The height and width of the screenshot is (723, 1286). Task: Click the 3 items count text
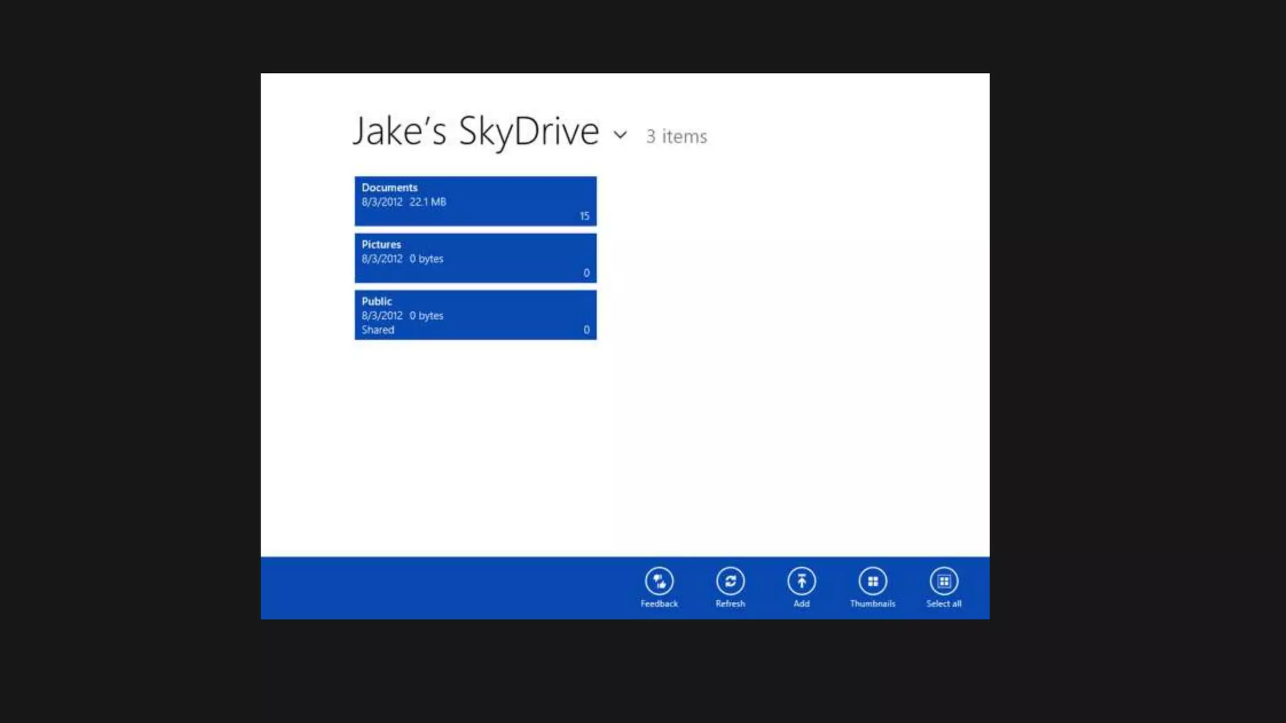(676, 136)
